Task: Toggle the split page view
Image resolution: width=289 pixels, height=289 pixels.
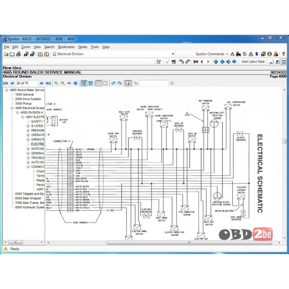Action: pos(105,83)
